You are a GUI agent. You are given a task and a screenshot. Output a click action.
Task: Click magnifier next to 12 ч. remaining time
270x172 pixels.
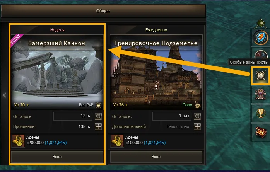98,116
